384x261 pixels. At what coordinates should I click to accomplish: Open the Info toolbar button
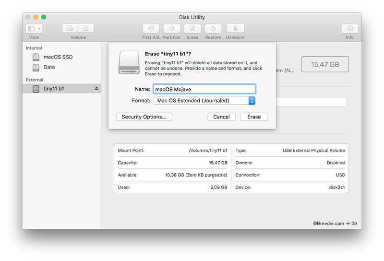pyautogui.click(x=350, y=28)
